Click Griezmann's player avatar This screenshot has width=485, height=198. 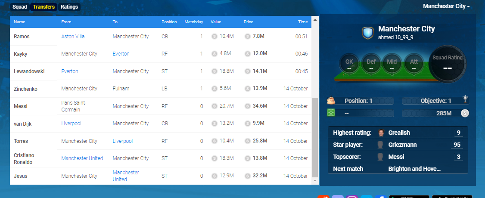(x=381, y=145)
